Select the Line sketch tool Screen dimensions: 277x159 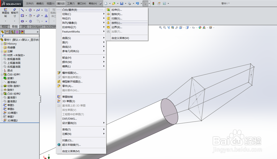22,10
